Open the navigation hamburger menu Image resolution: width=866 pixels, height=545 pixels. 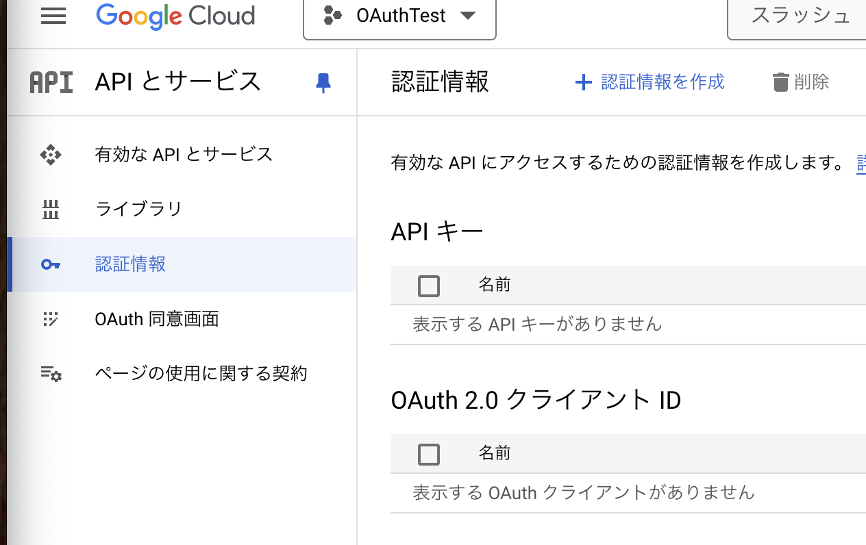point(53,16)
